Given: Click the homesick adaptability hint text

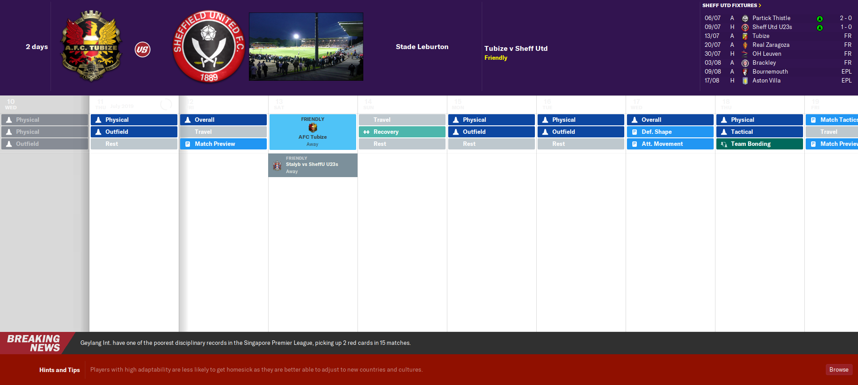Looking at the screenshot, I should click(257, 370).
